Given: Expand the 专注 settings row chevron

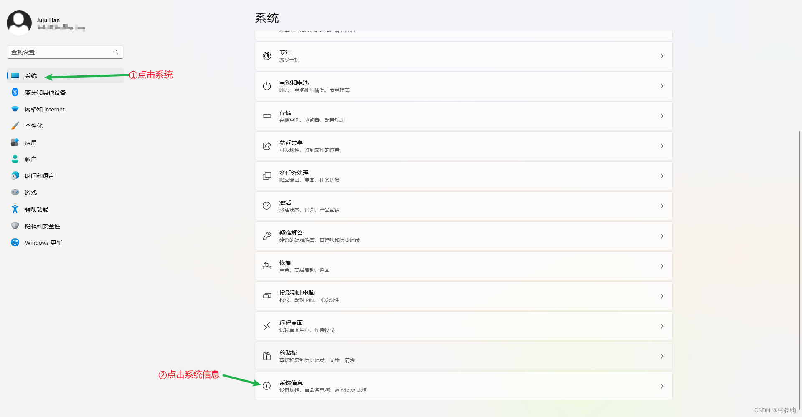Looking at the screenshot, I should coord(662,55).
